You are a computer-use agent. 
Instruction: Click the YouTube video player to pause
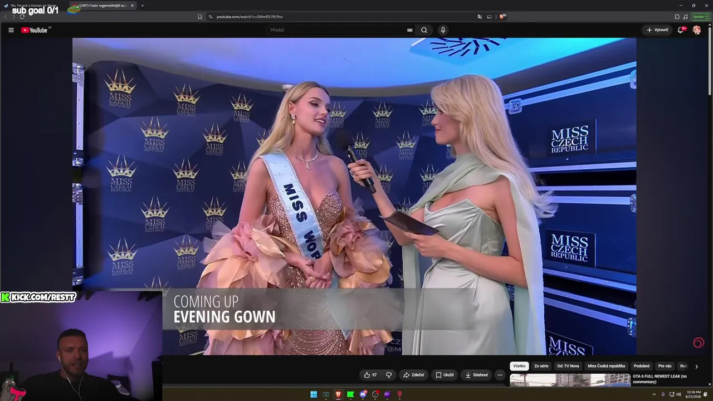354,196
